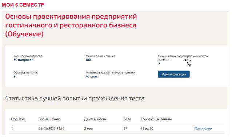
Task: Click the Идентификация button
Action: click(x=173, y=74)
